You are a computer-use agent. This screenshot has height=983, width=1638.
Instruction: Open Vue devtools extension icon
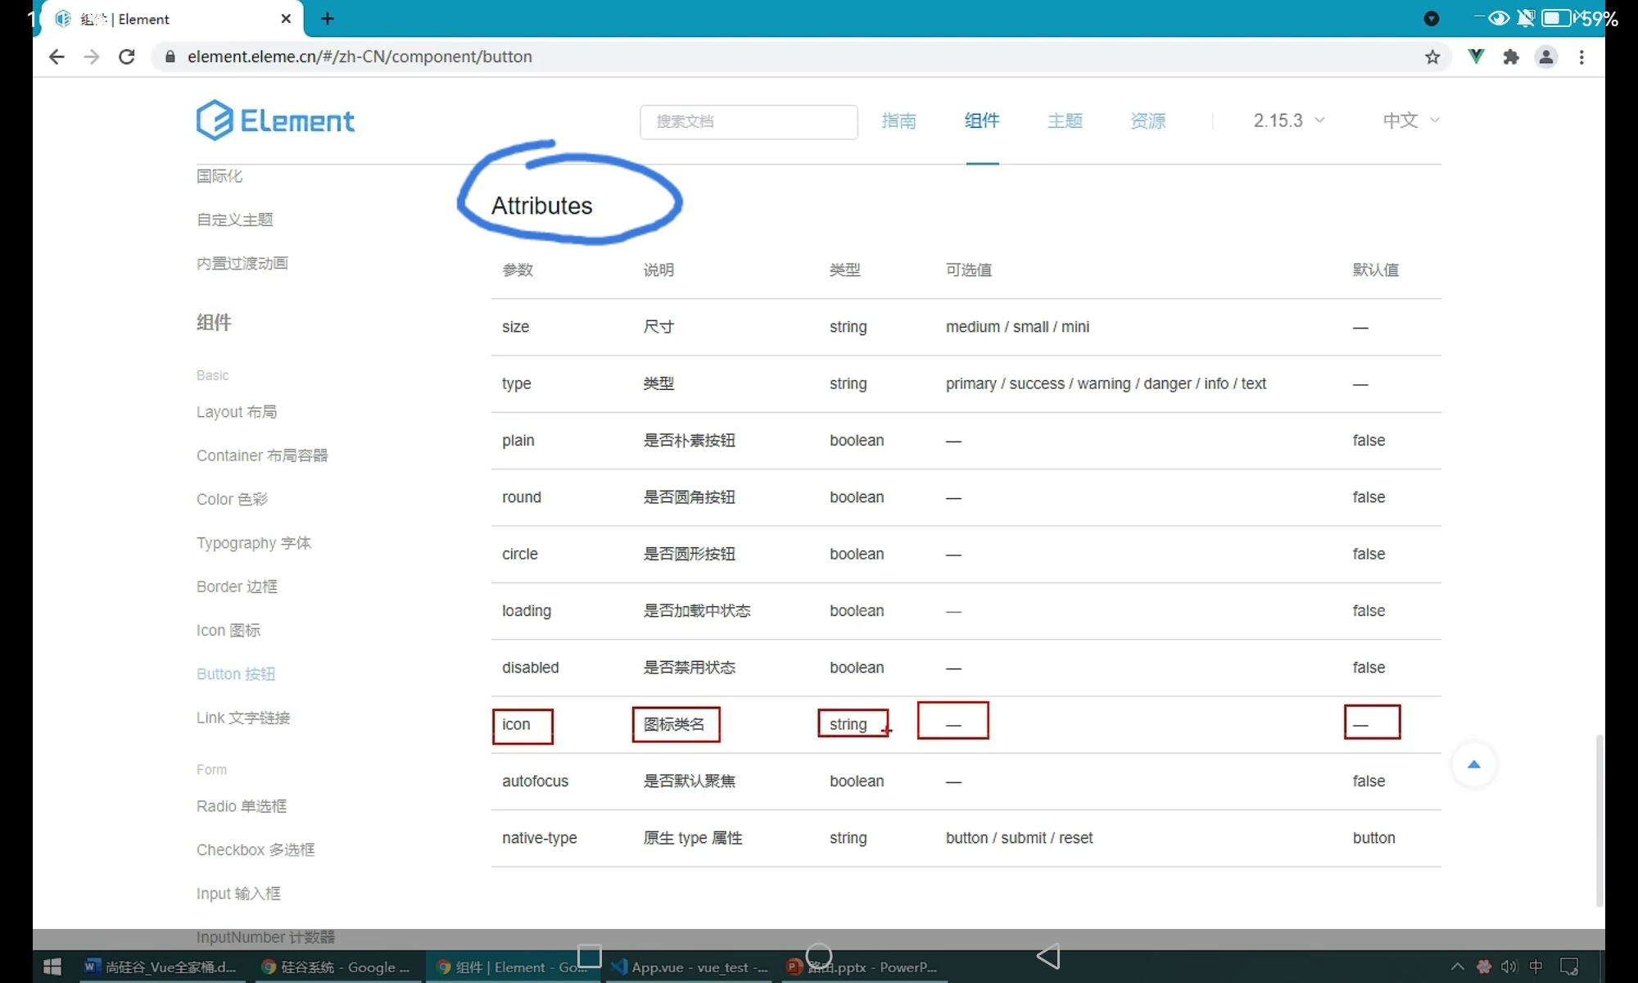1476,57
